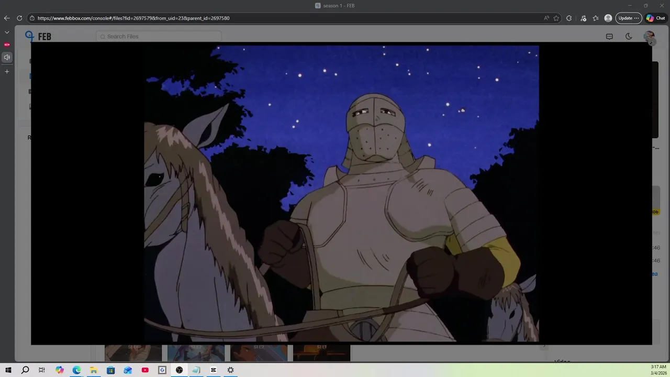Open the framed G app on taskbar
Image resolution: width=670 pixels, height=377 pixels.
point(162,370)
